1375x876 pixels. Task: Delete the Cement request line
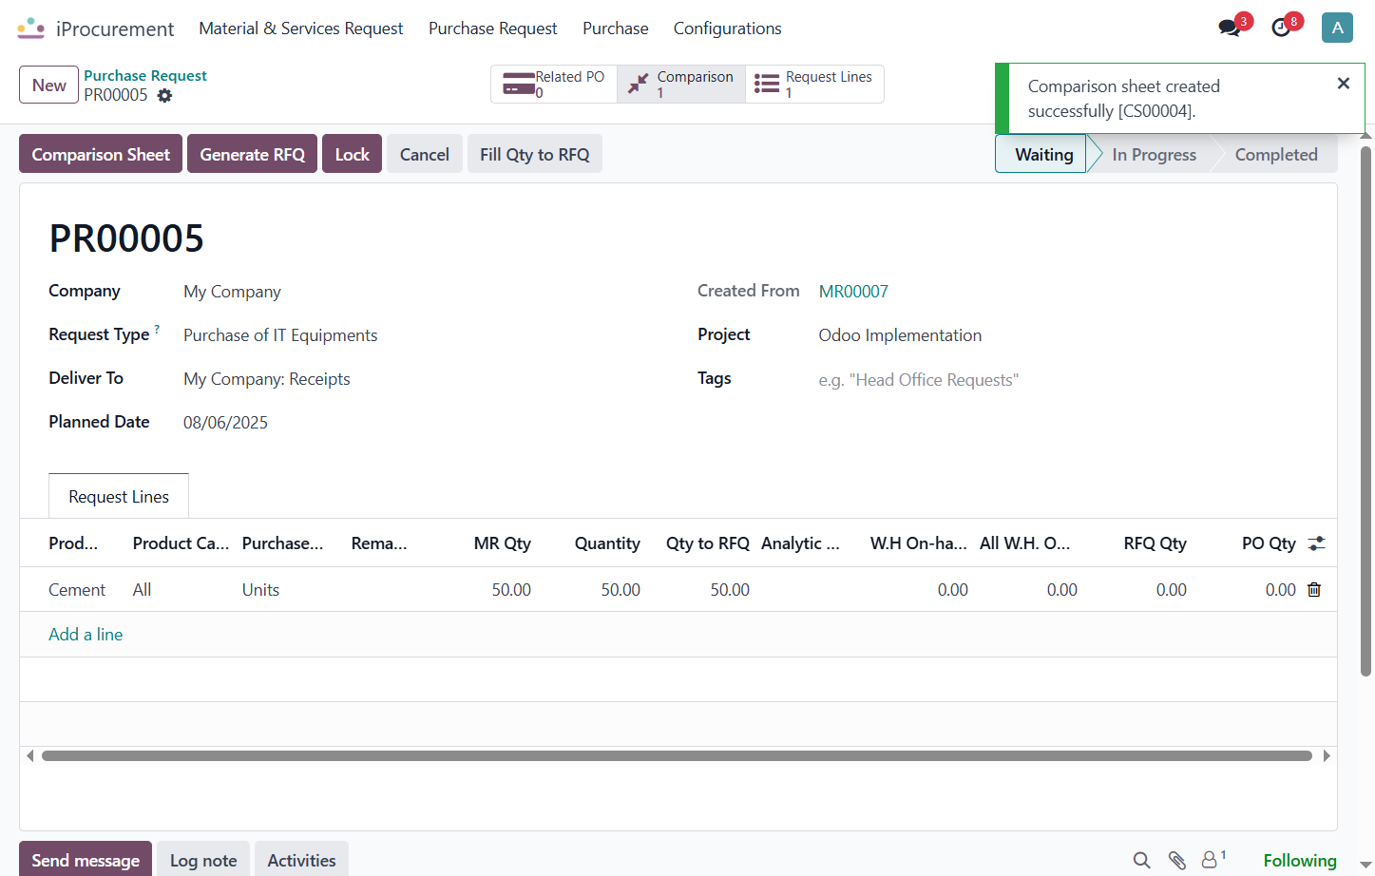tap(1314, 590)
